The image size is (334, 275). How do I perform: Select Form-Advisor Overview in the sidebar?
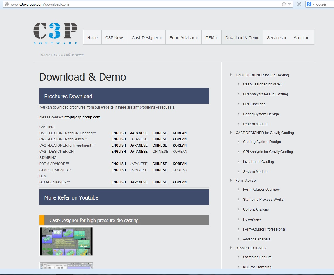(261, 190)
